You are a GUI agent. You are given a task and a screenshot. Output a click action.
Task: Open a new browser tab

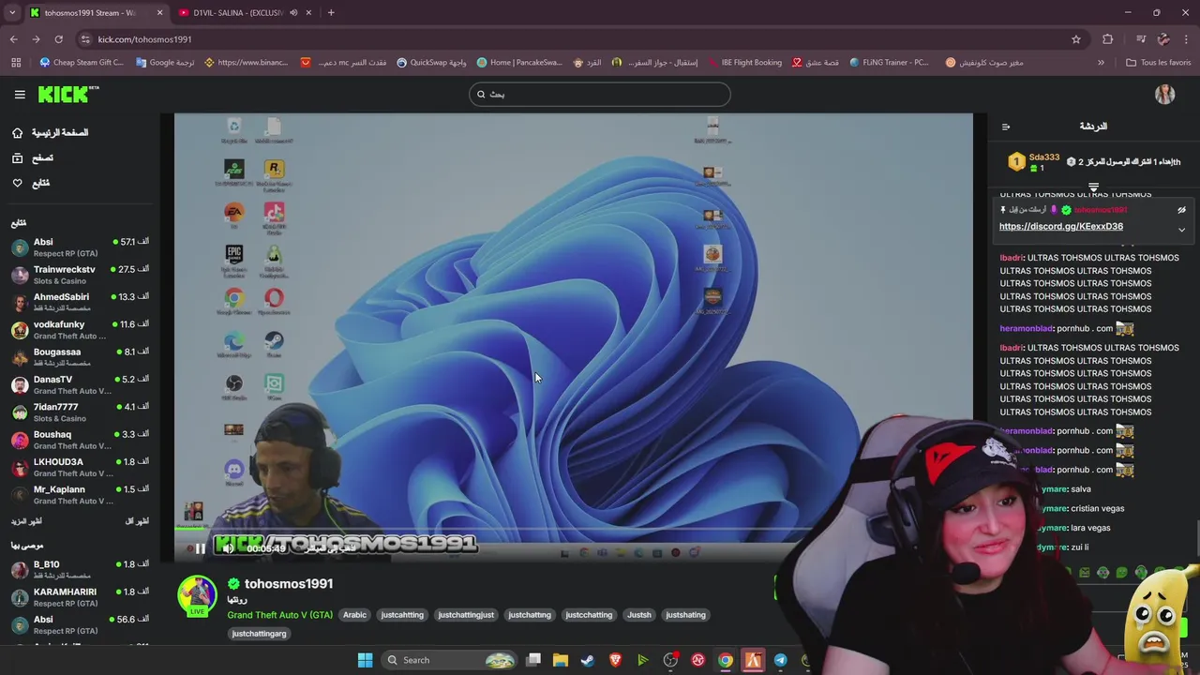tap(331, 13)
